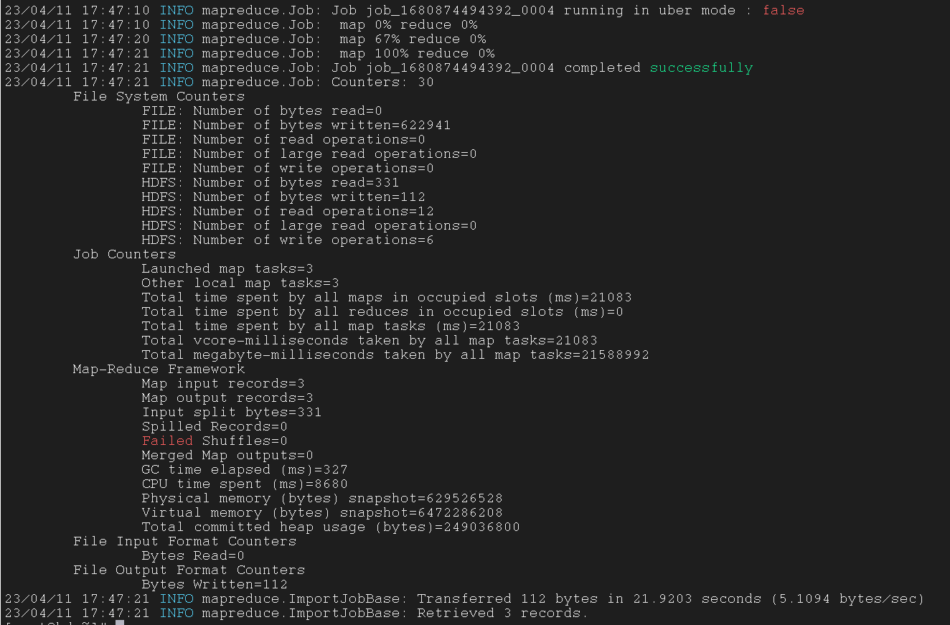
Task: Click the 'File System Counters' heading
Action: tap(159, 97)
